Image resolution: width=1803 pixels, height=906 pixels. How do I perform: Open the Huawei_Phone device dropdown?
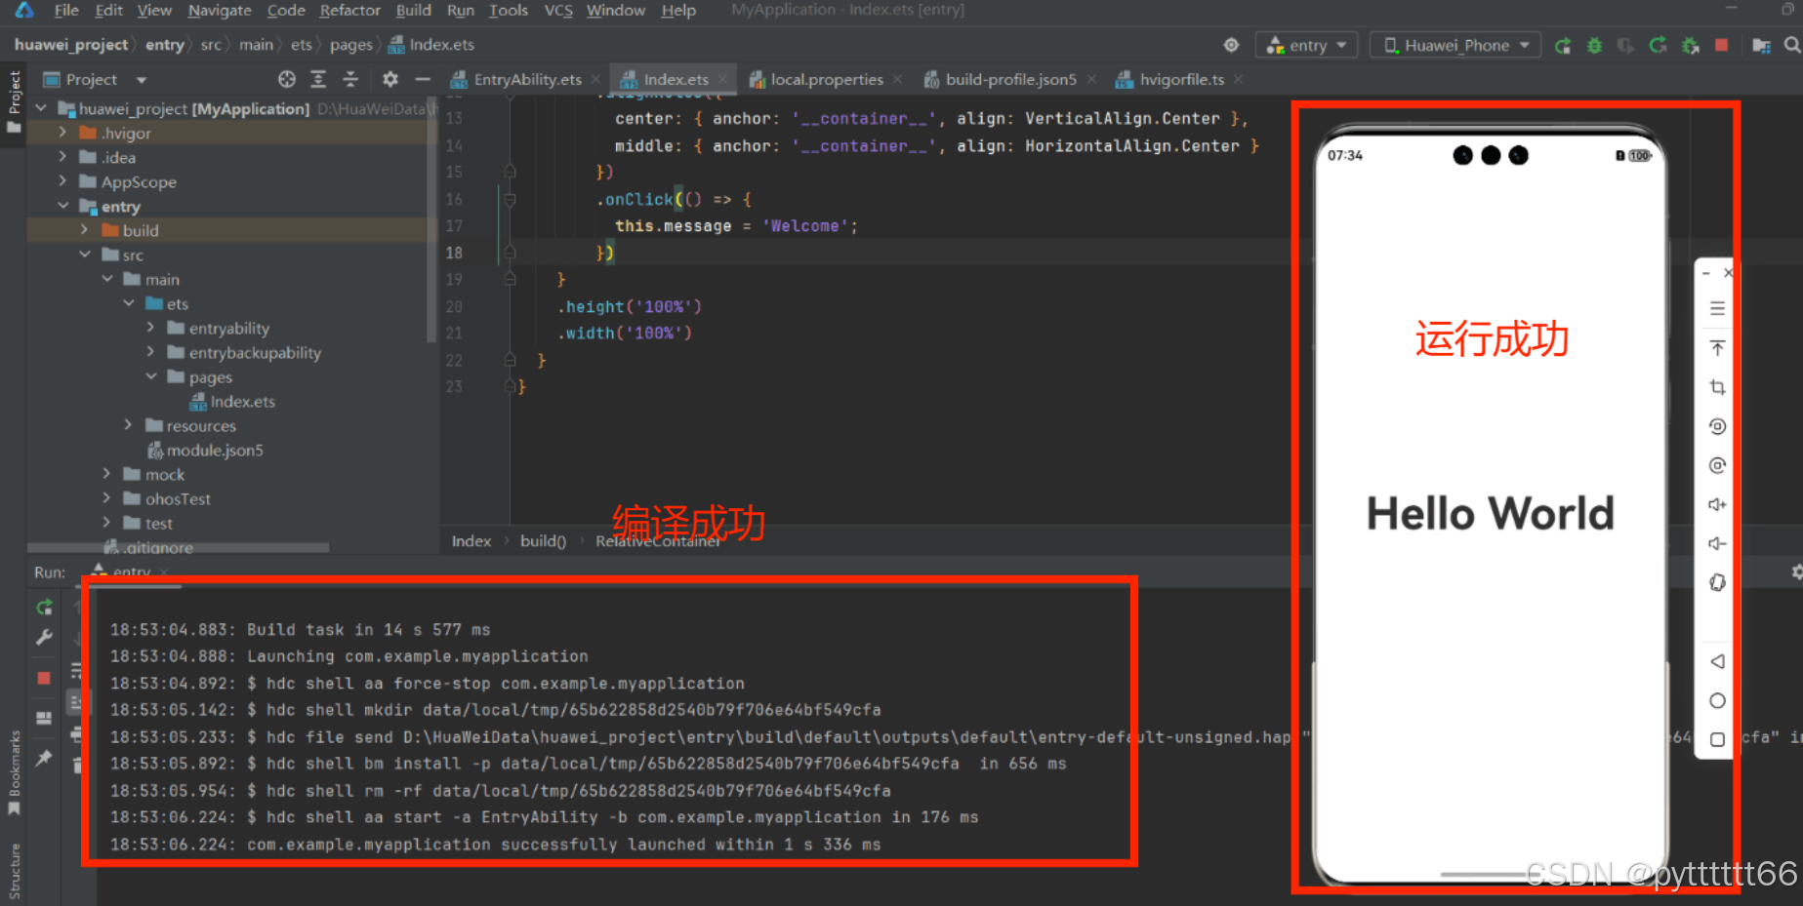click(1455, 45)
